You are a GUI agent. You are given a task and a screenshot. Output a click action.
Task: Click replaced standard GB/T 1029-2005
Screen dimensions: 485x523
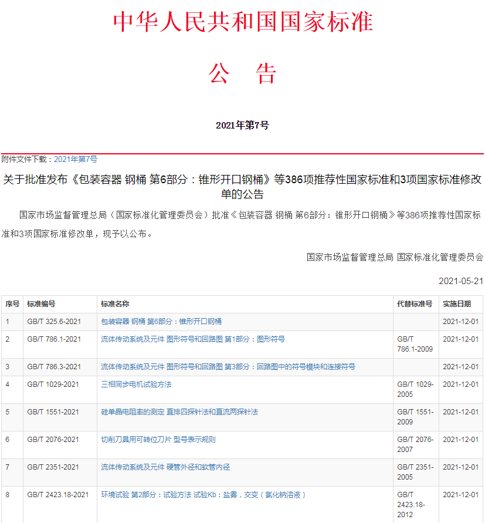pyautogui.click(x=415, y=389)
